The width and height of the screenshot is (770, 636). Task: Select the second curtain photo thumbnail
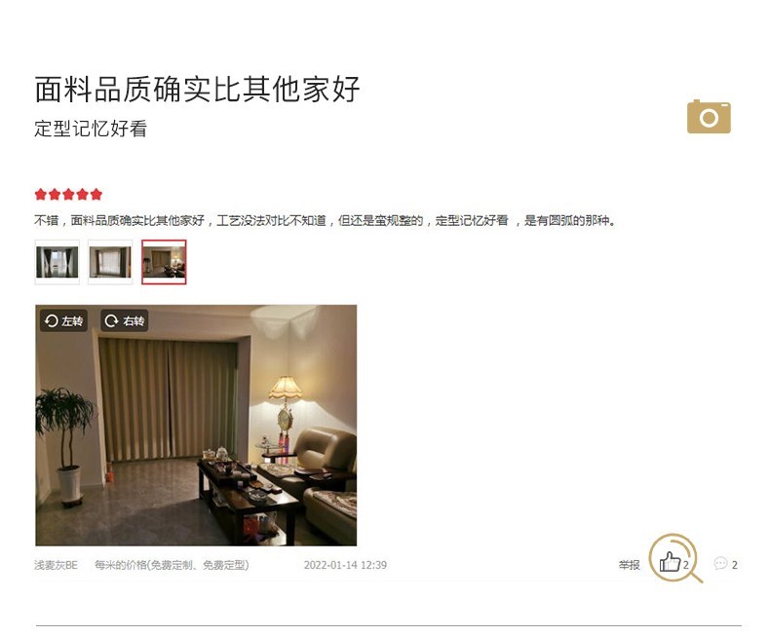tap(110, 262)
